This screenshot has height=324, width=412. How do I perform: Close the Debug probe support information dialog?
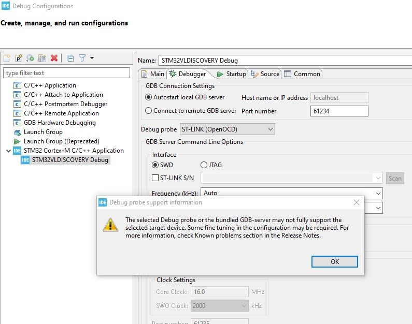pyautogui.click(x=357, y=202)
